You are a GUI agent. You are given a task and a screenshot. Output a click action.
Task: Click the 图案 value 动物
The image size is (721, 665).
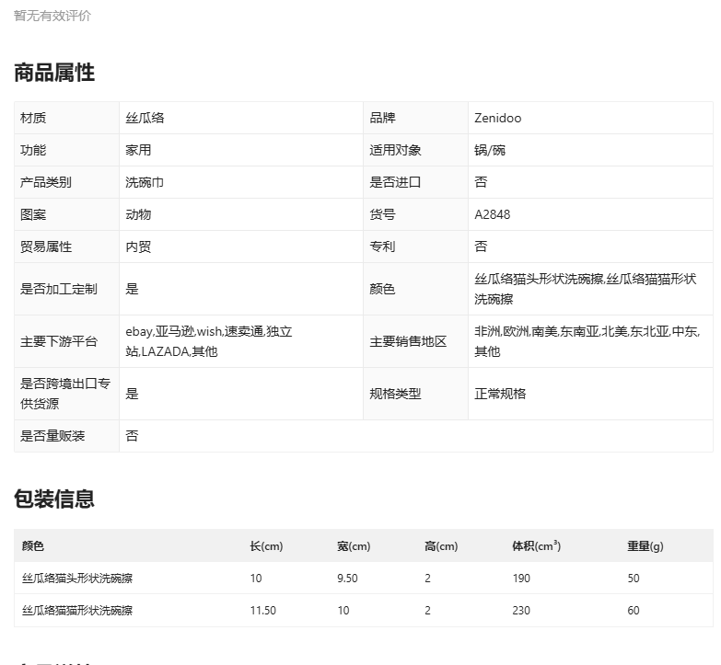(138, 214)
